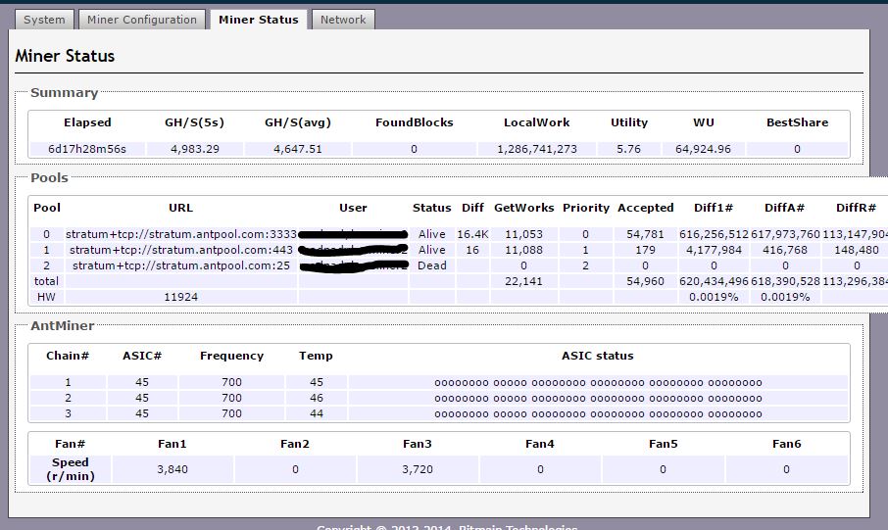
Task: Click the LocalWork value 1,286,741,273
Action: 536,149
